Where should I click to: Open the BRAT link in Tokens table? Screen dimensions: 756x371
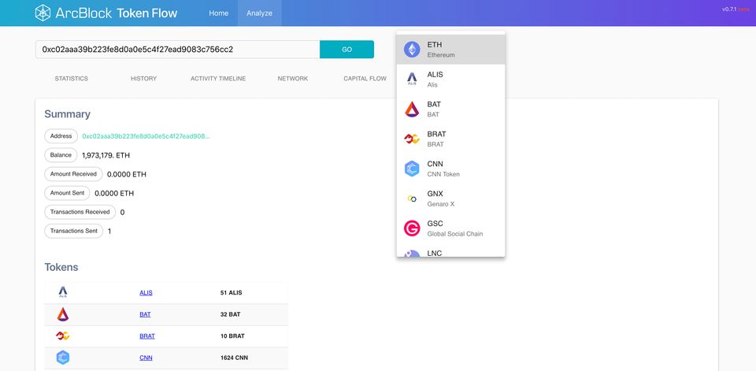(147, 336)
